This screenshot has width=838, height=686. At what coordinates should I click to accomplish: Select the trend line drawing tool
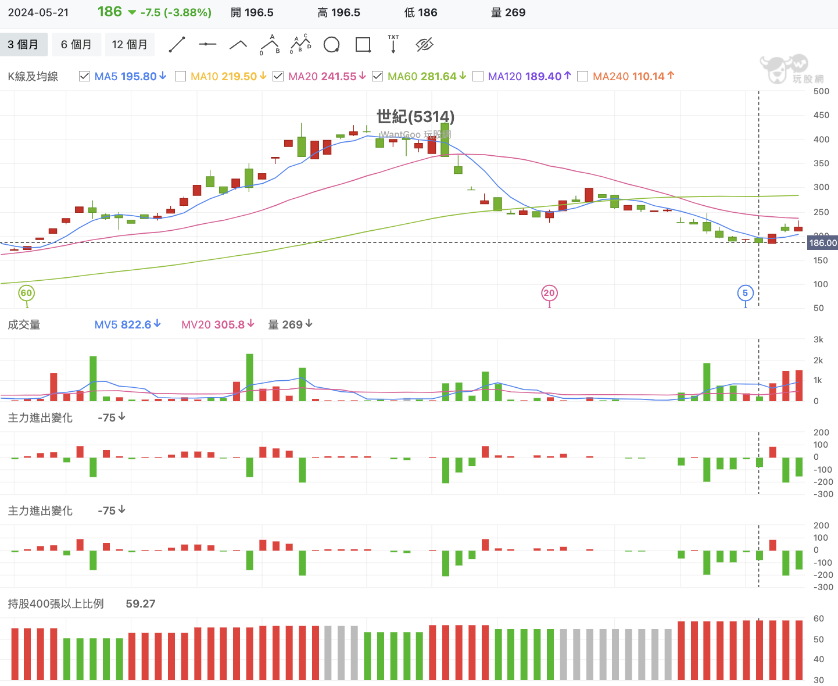pyautogui.click(x=177, y=45)
